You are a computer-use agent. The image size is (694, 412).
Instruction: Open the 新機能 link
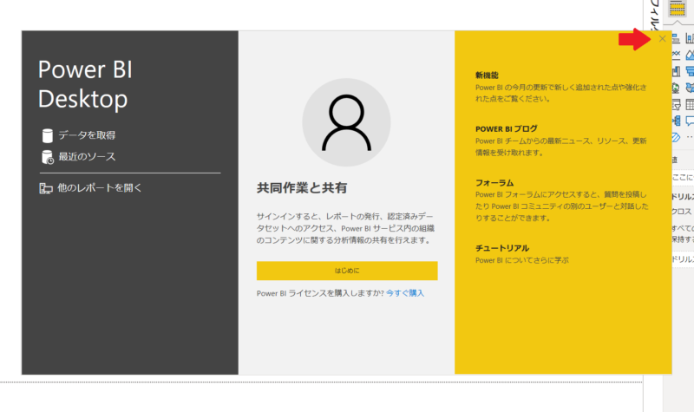(x=487, y=75)
